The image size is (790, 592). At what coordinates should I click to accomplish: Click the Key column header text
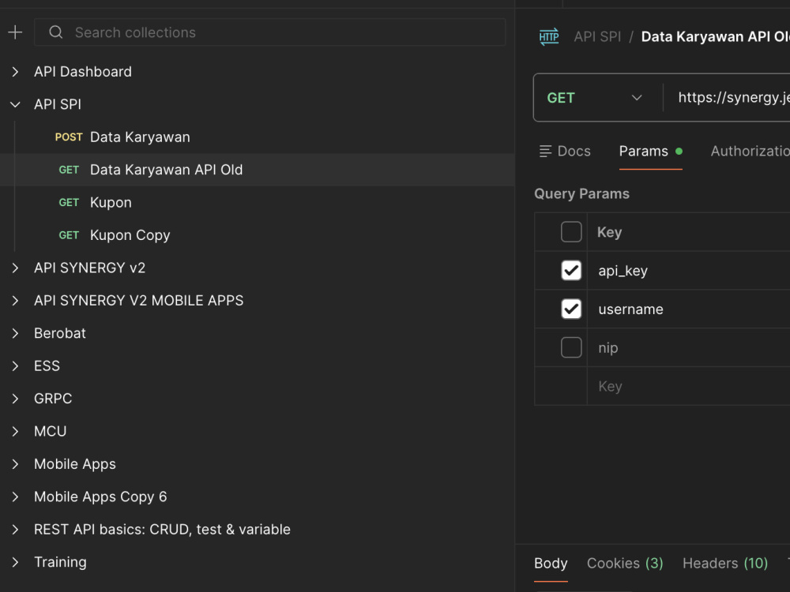click(609, 232)
